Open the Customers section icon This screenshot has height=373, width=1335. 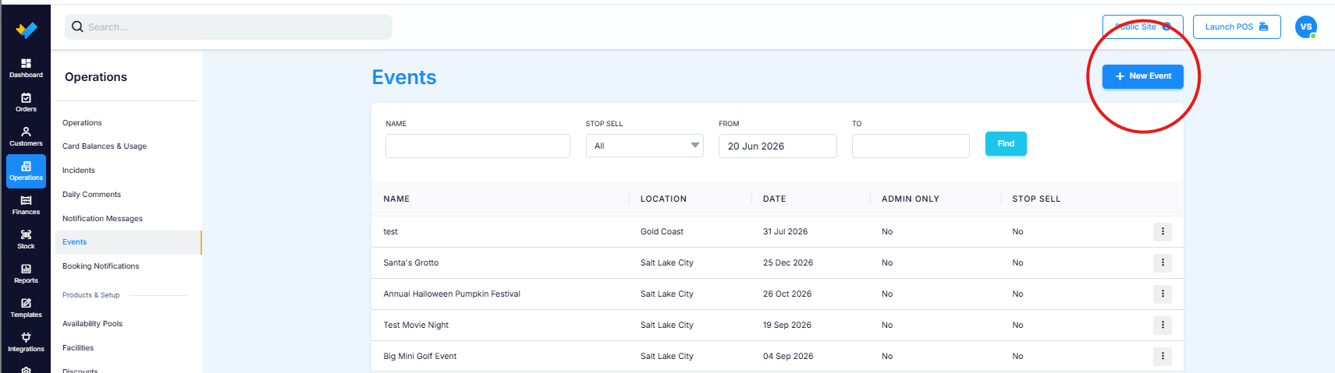tap(26, 136)
